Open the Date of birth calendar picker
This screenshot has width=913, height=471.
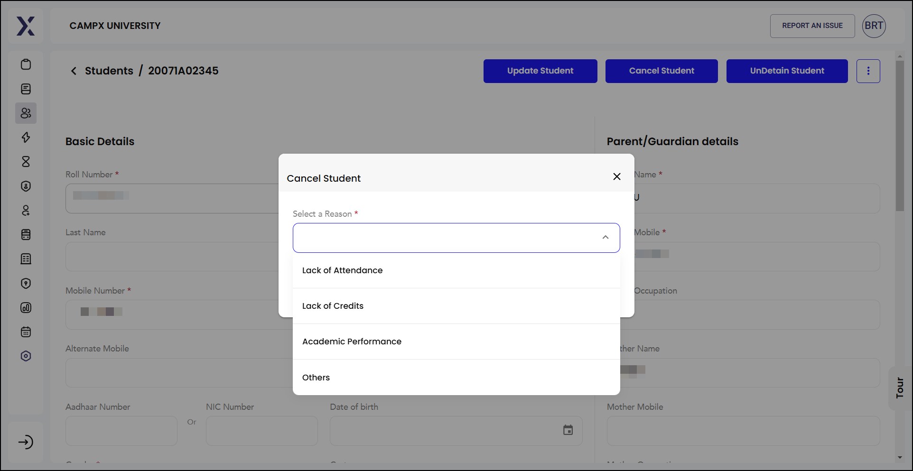tap(568, 430)
